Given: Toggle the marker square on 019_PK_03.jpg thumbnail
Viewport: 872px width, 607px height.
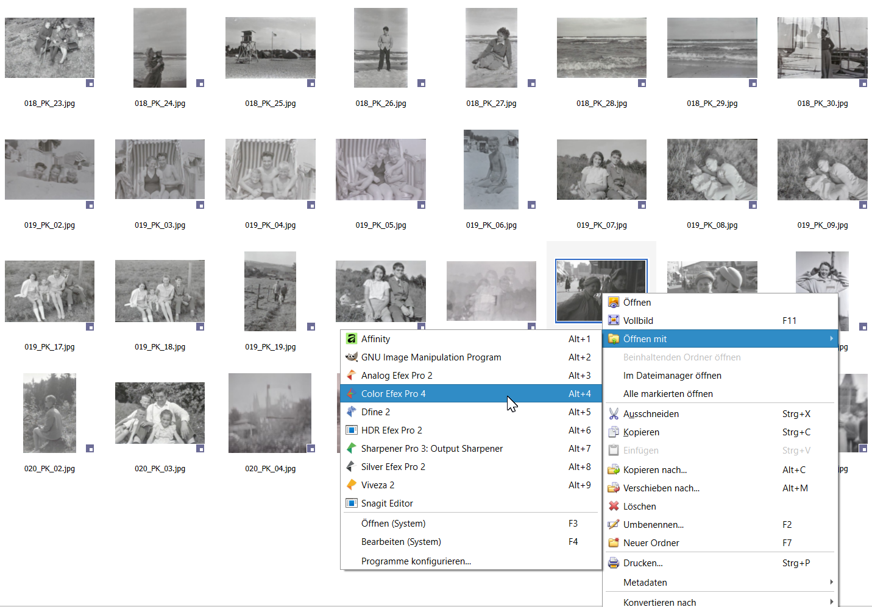Looking at the screenshot, I should tap(200, 205).
